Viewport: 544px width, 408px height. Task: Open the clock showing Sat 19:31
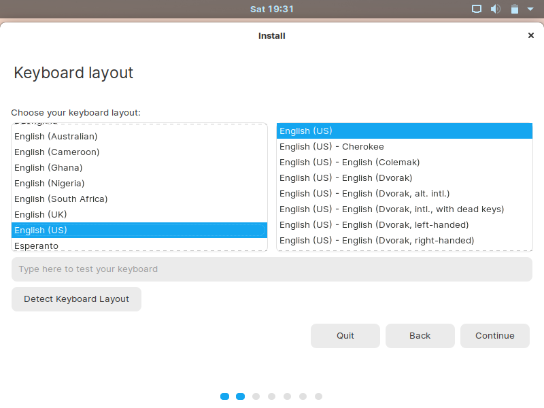271,9
